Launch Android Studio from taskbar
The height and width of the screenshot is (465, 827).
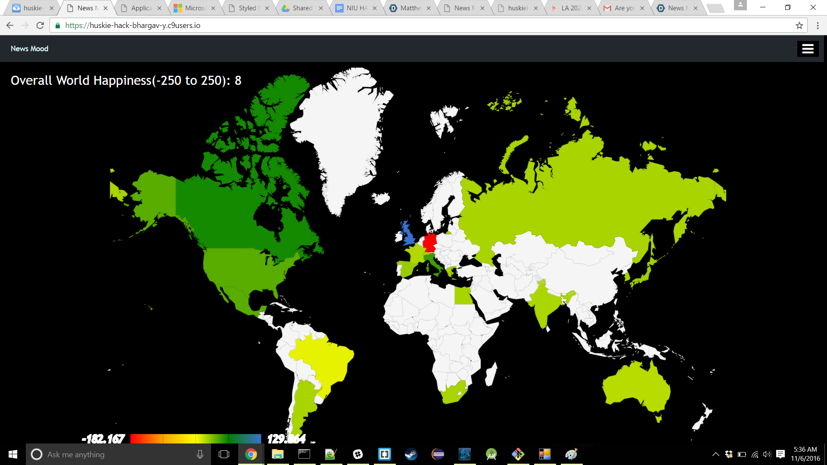[x=491, y=454]
